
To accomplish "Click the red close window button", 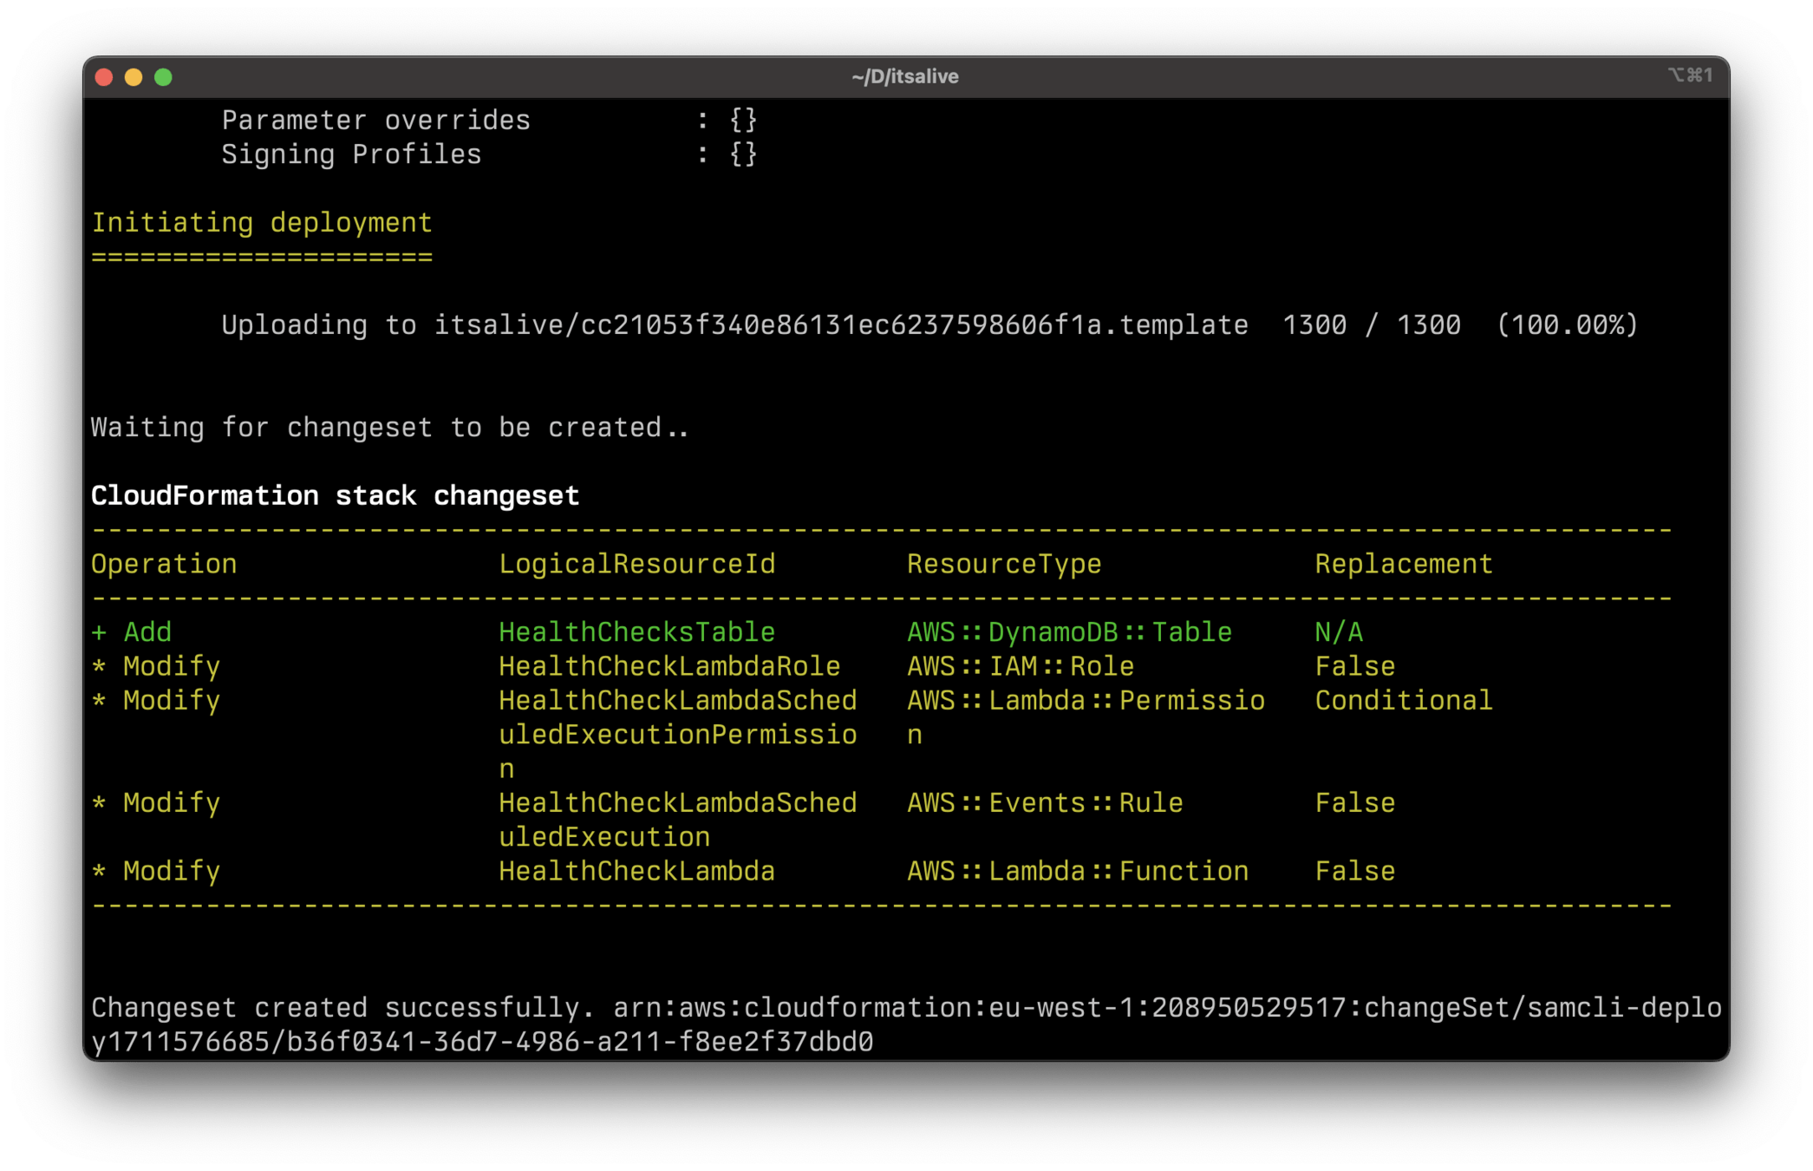I will tap(104, 77).
